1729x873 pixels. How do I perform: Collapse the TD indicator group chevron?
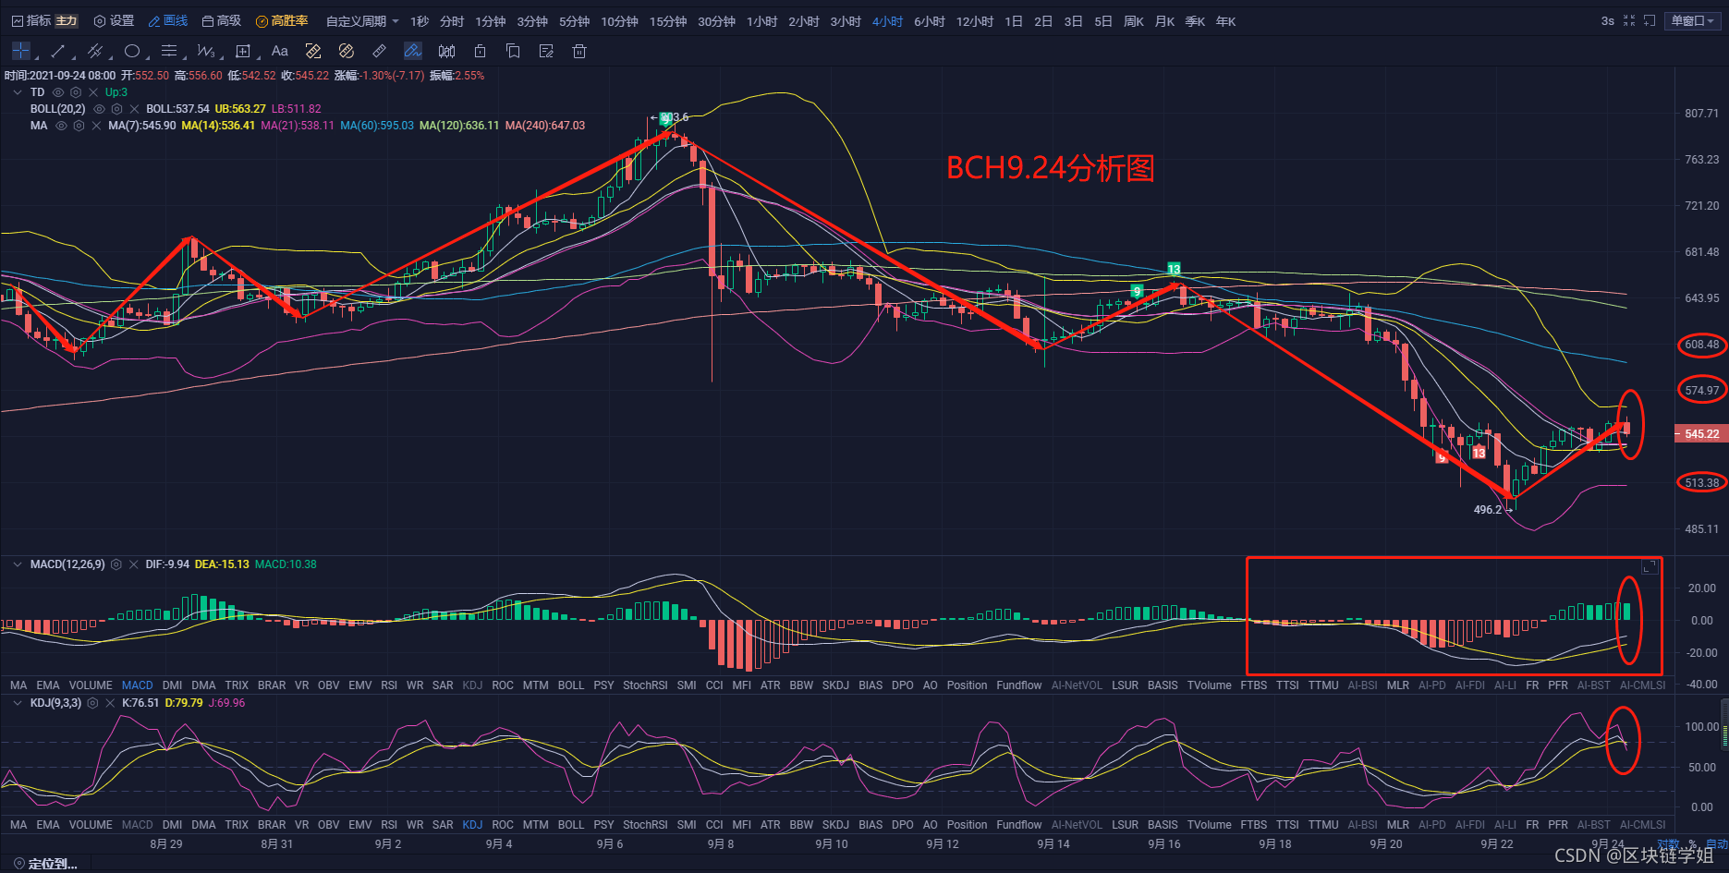coord(18,92)
